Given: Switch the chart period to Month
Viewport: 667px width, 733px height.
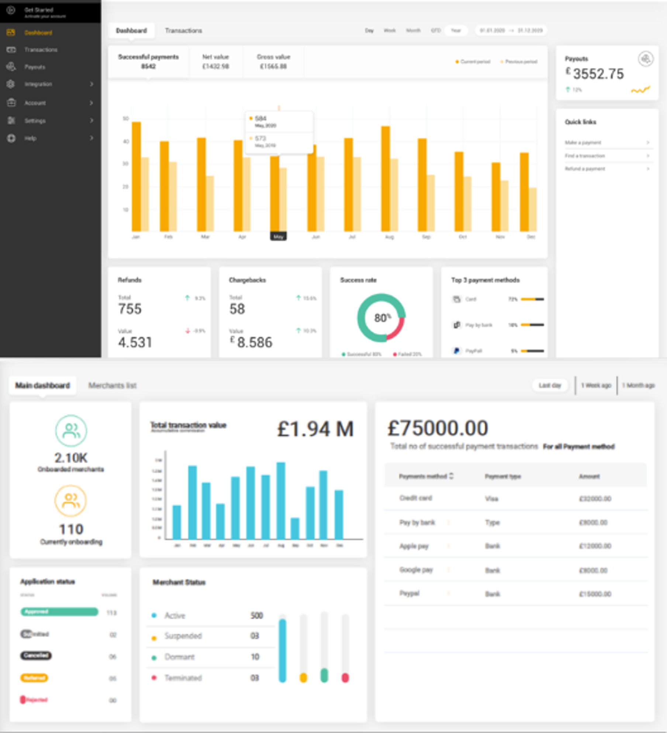Looking at the screenshot, I should 413,31.
